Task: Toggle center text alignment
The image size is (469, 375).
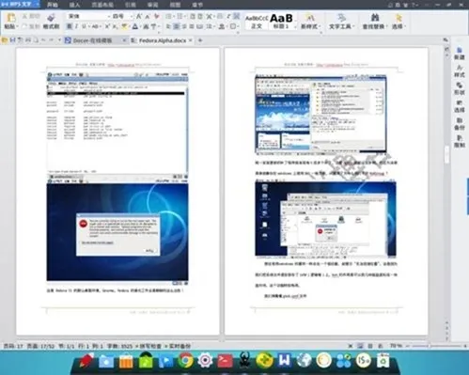Action: tap(177, 26)
